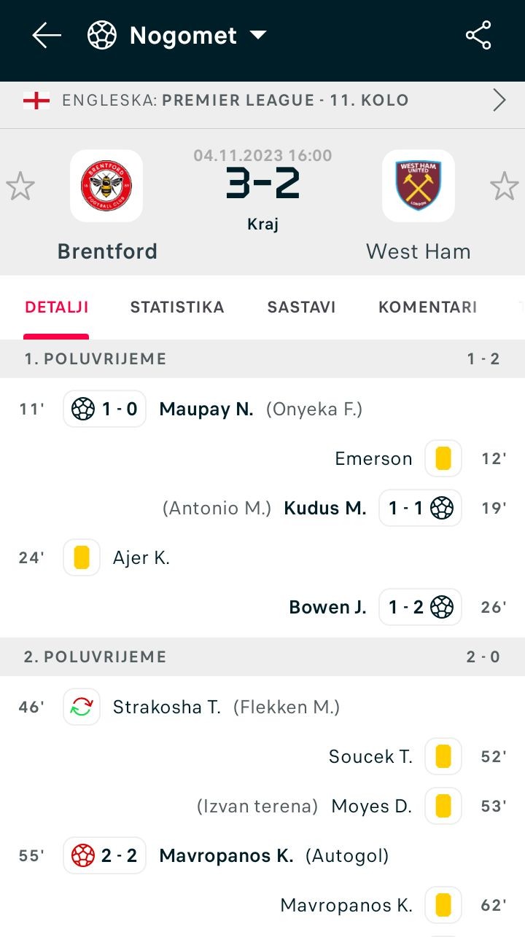This screenshot has height=937, width=525.
Task: Open the West Ham team crest
Action: tap(419, 186)
